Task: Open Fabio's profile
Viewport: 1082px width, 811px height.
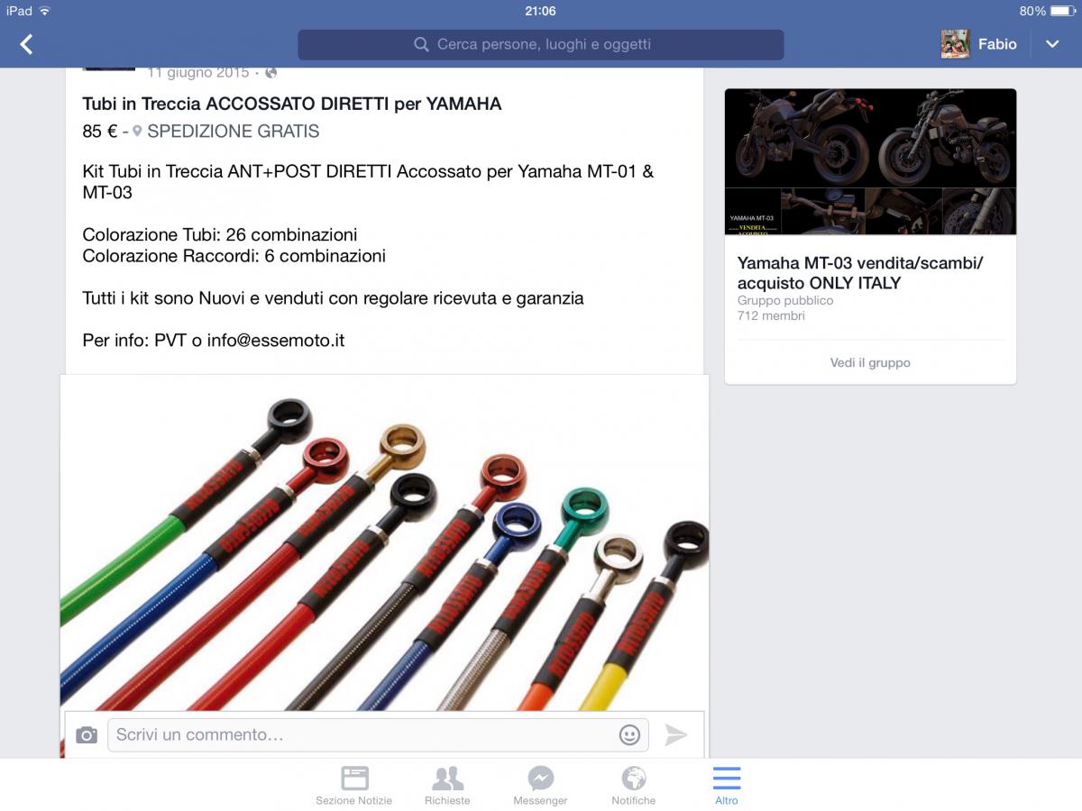Action: (x=979, y=44)
